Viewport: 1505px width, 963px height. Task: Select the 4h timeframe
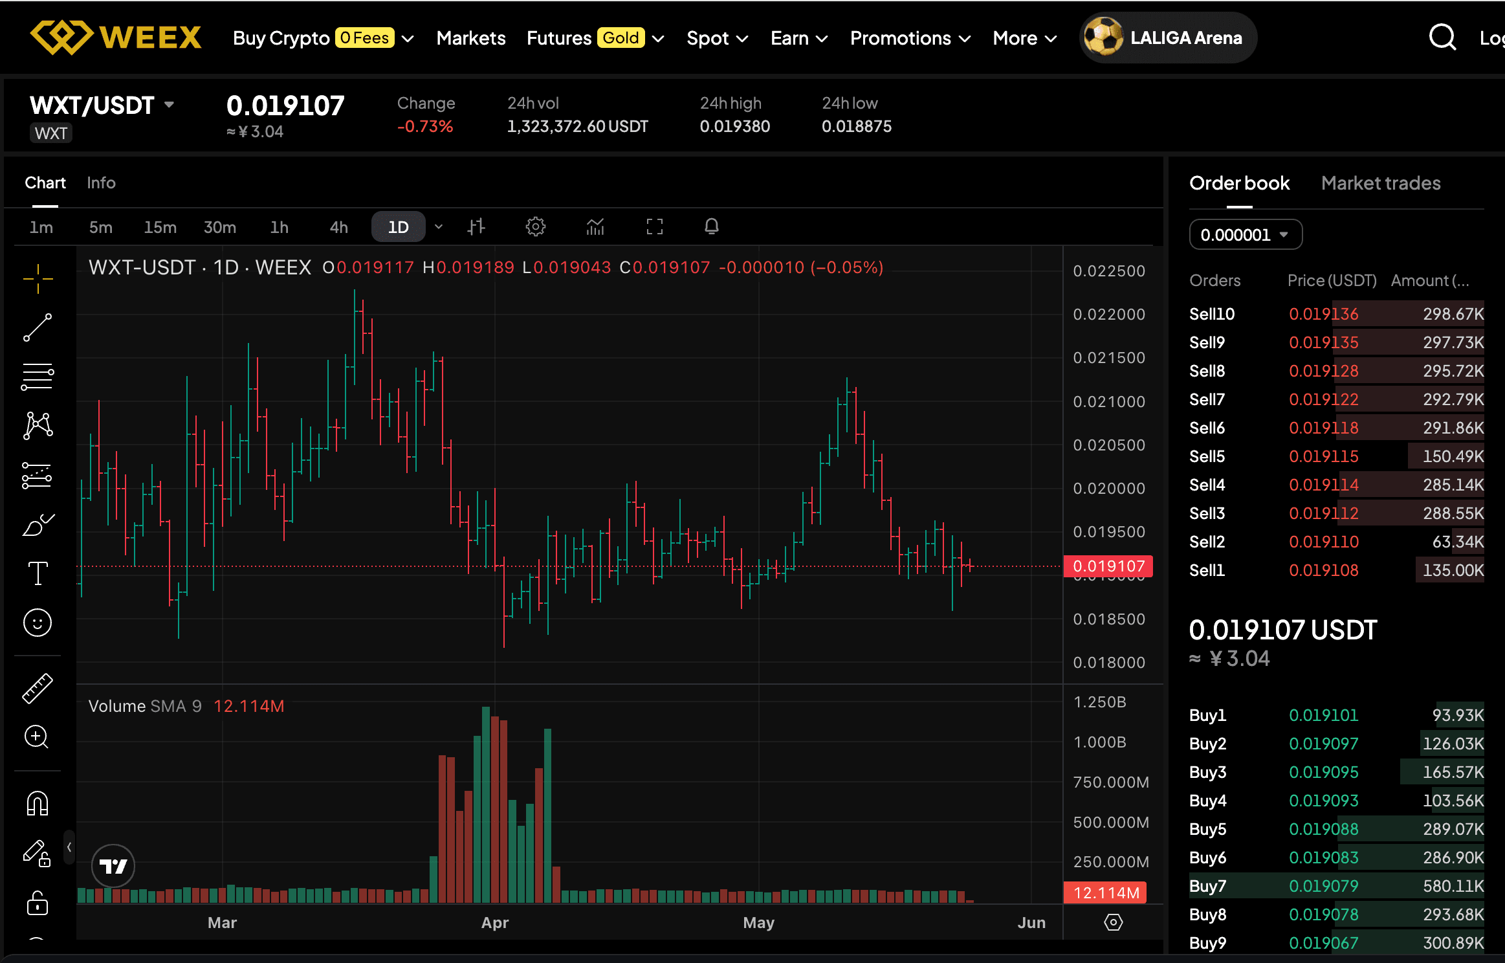(339, 227)
